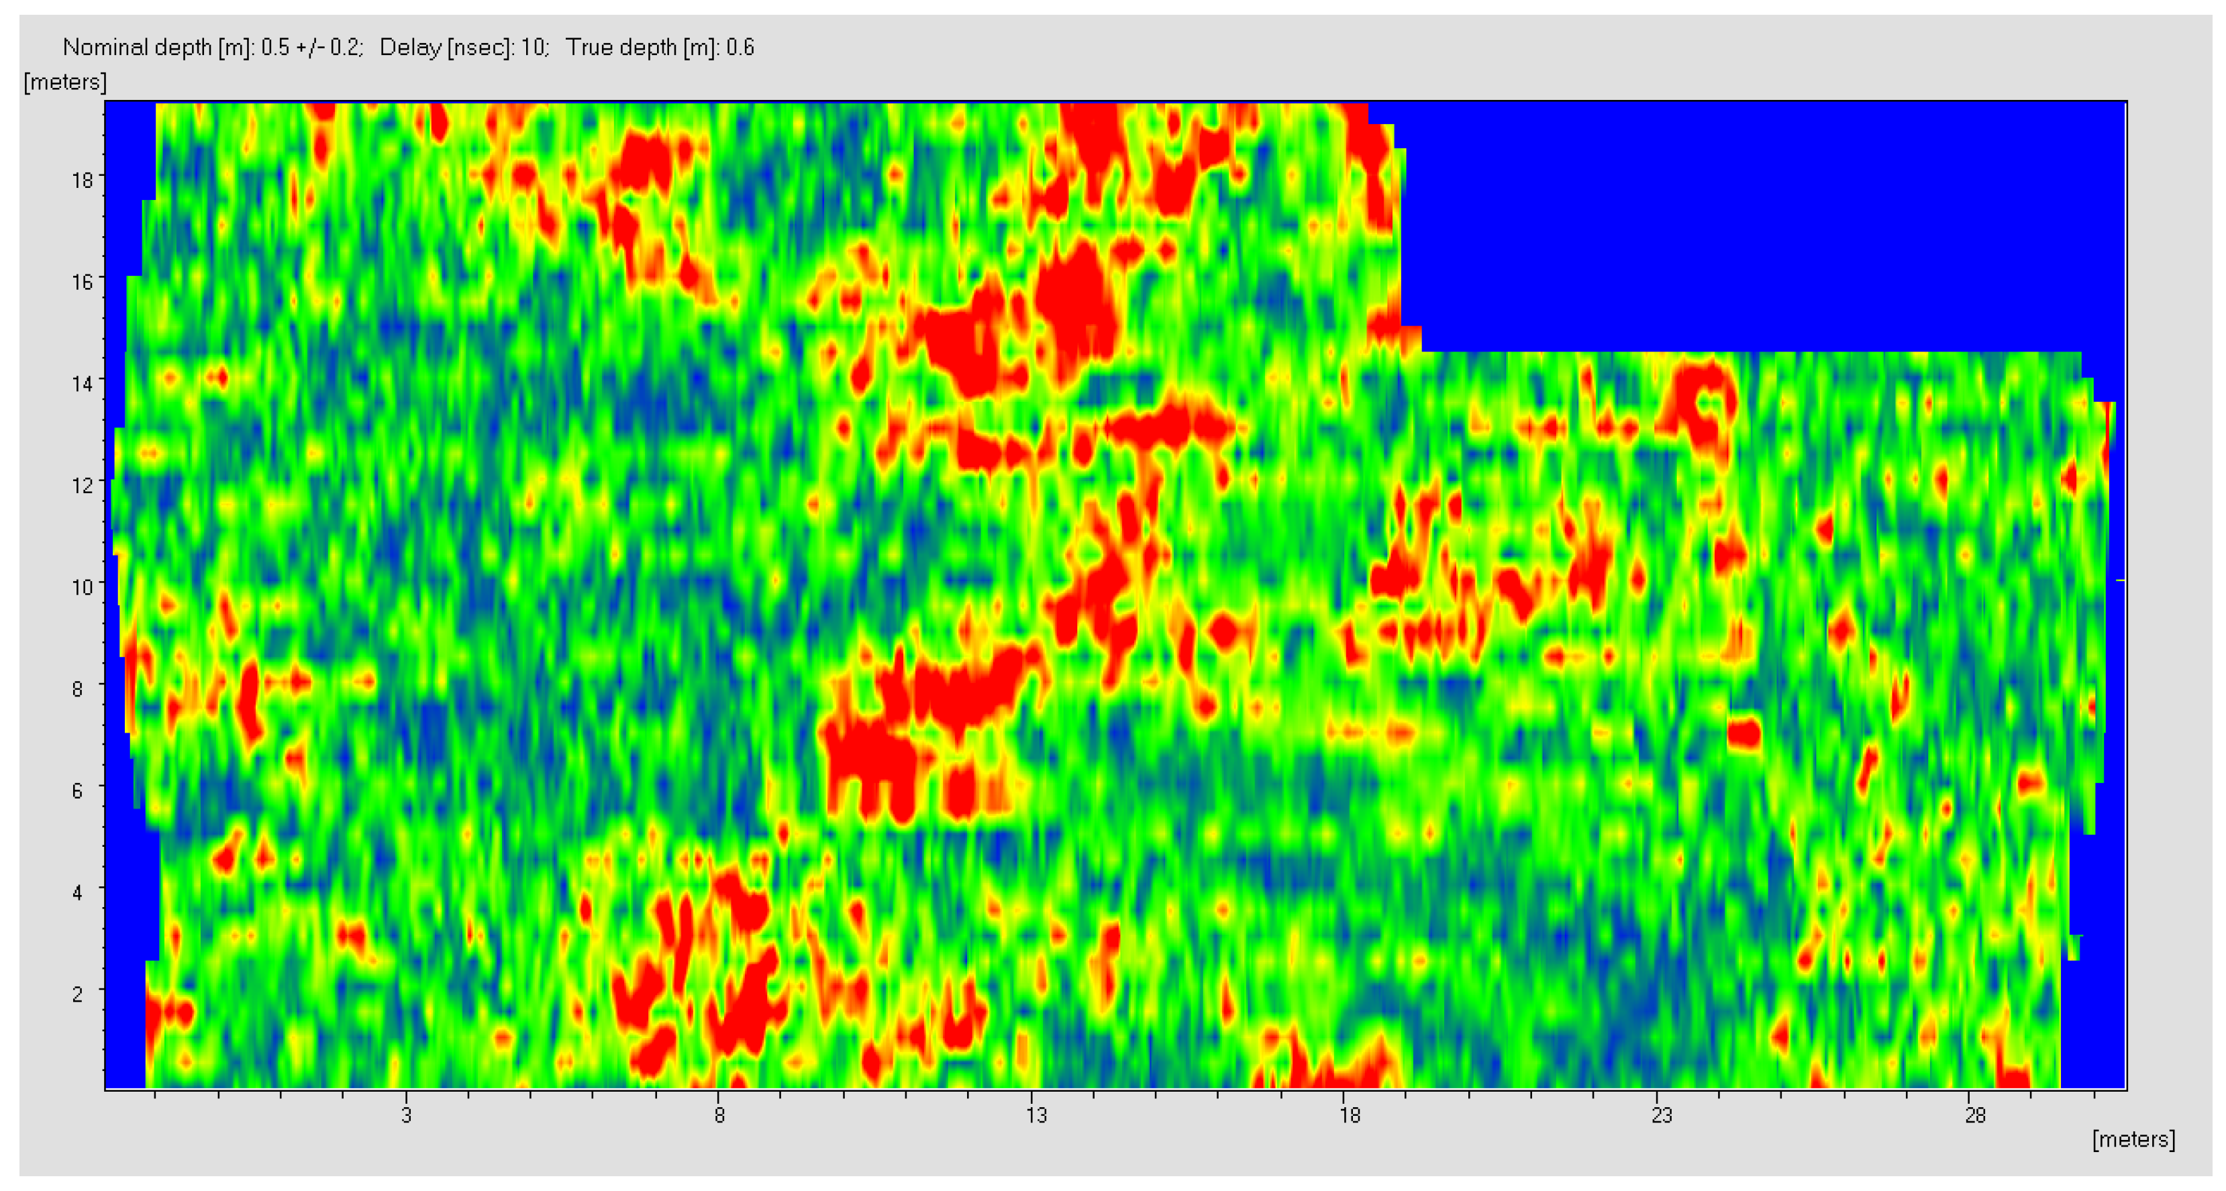Screen dimensions: 2226x1191
Task: Click the 23 label on horizontal axis
Action: [x=1661, y=1115]
